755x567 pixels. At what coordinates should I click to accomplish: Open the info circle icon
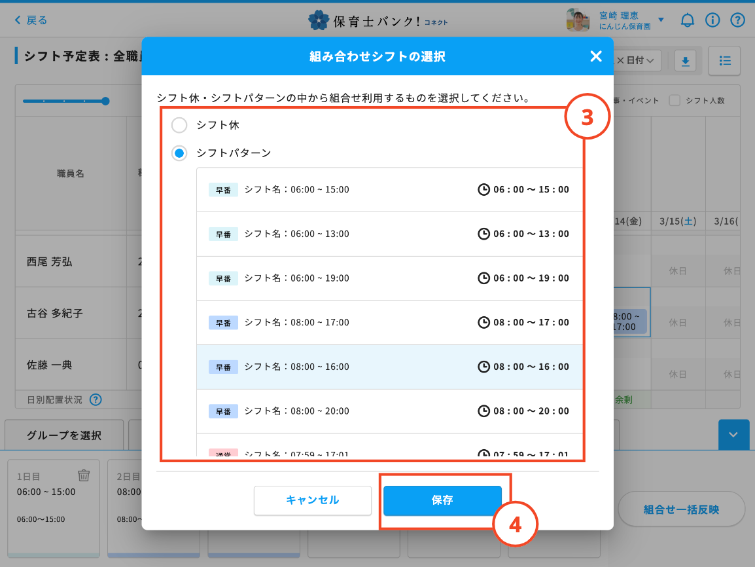pyautogui.click(x=712, y=20)
